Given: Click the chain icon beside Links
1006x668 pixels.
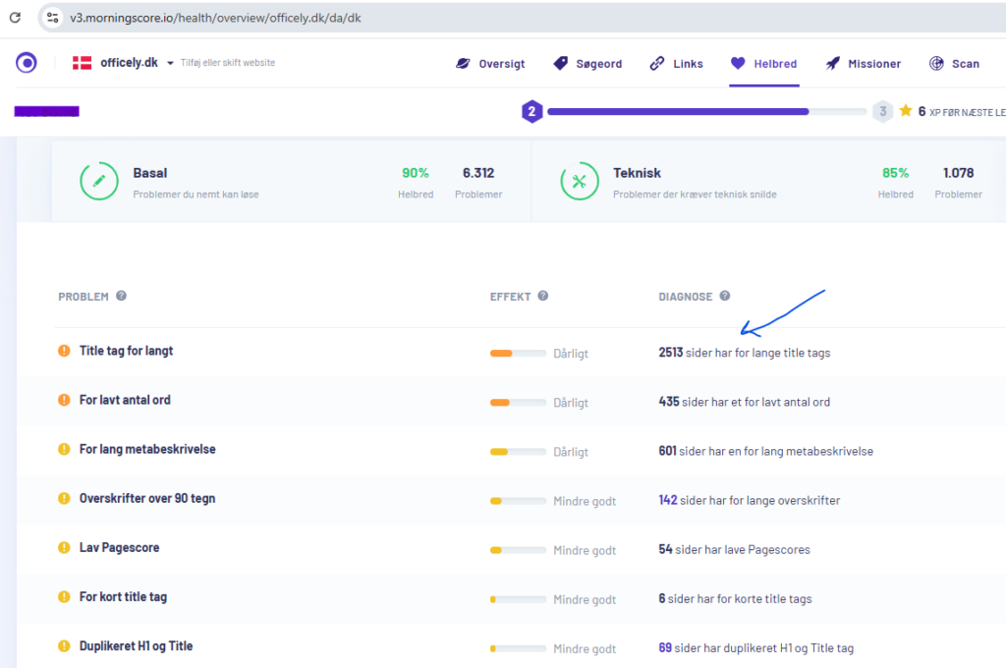Looking at the screenshot, I should pos(657,63).
